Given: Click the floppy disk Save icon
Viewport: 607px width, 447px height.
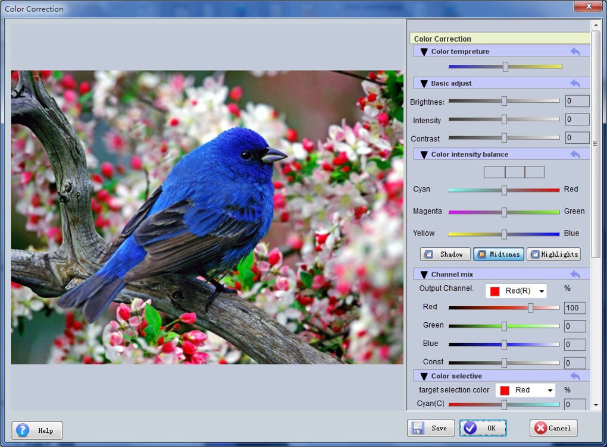Looking at the screenshot, I should click(x=418, y=427).
